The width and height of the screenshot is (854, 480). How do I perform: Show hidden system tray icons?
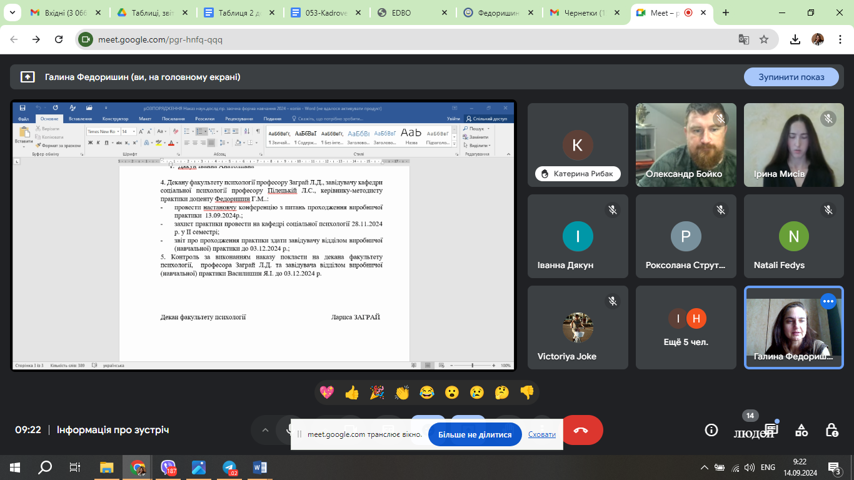[705, 467]
